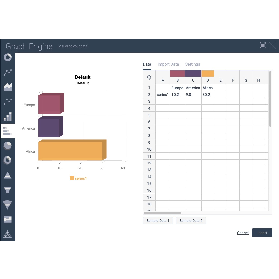Select the area chart icon in the sidebar
The height and width of the screenshot is (279, 279).
(x=8, y=87)
